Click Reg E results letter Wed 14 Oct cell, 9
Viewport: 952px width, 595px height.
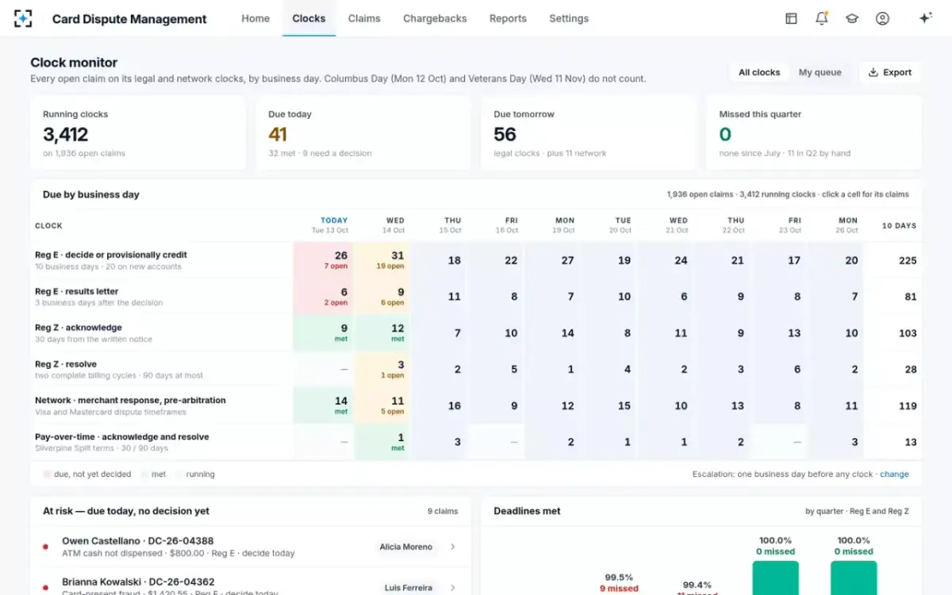tap(381, 297)
